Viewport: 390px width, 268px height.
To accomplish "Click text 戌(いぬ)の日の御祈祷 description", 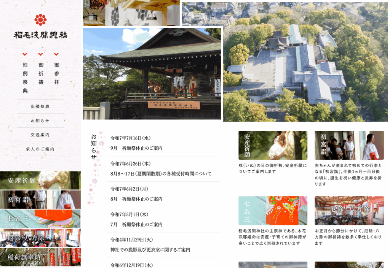I will (273, 168).
